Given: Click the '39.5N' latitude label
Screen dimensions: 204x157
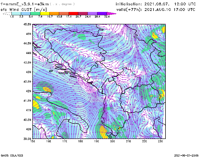Looking at the screenshot, I should click(x=27, y=139).
